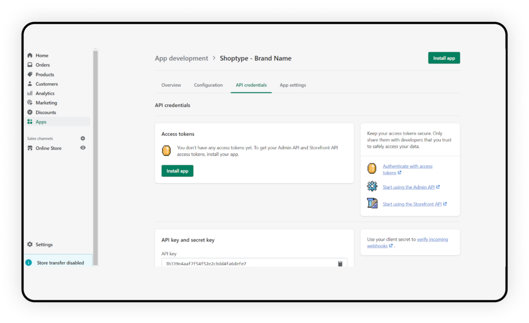The width and height of the screenshot is (529, 323).
Task: Click the Online Store storefront icon
Action: (30, 148)
